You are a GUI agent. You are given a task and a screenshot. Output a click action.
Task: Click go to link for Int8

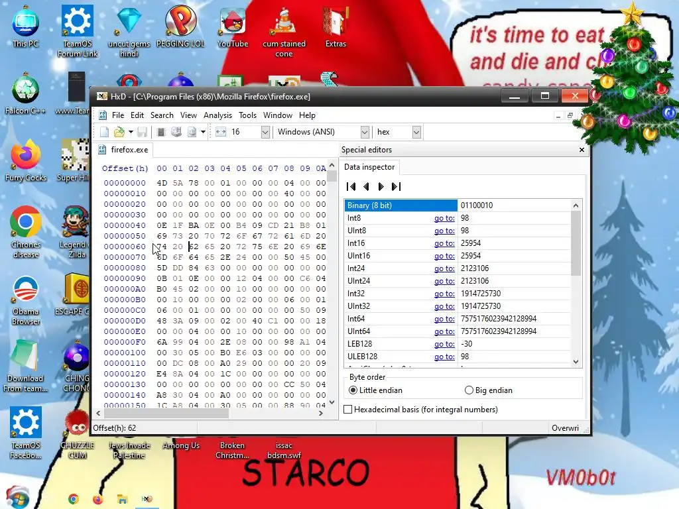point(444,218)
